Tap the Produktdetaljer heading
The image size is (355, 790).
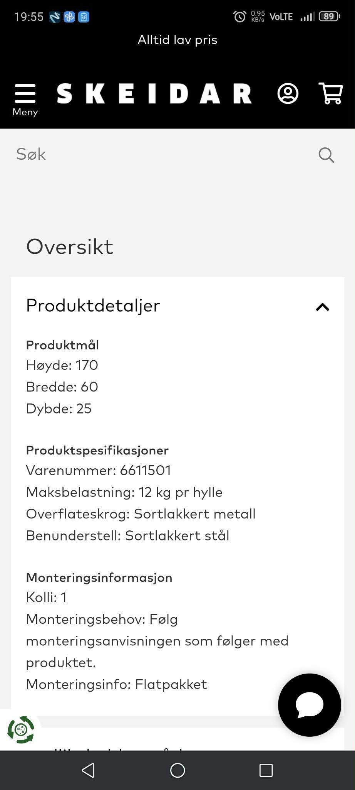pyautogui.click(x=93, y=306)
